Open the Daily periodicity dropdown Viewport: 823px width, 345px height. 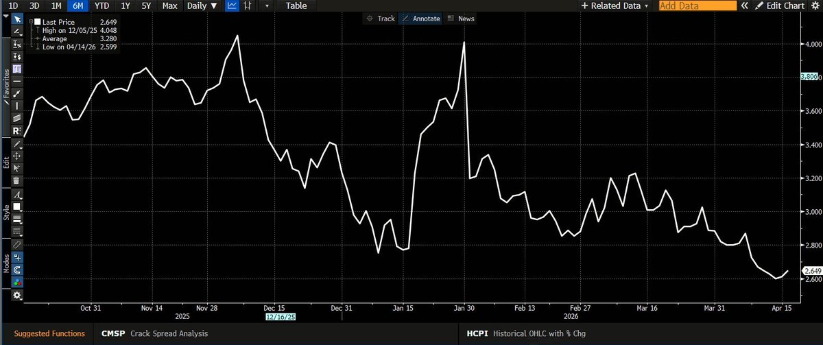point(203,5)
